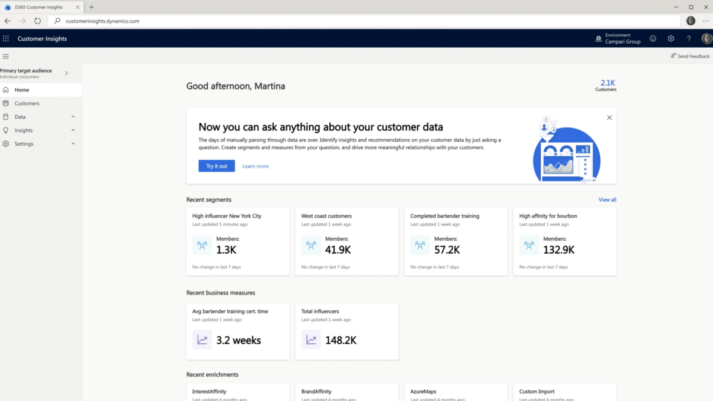Click the Customers icon in sidebar

pyautogui.click(x=6, y=103)
